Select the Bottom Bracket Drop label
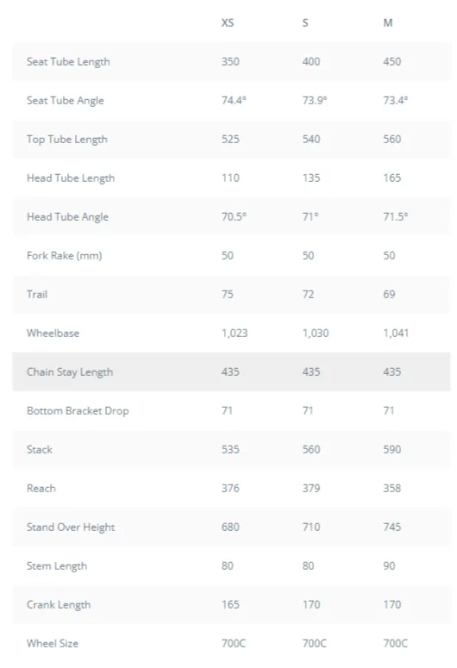 point(78,410)
